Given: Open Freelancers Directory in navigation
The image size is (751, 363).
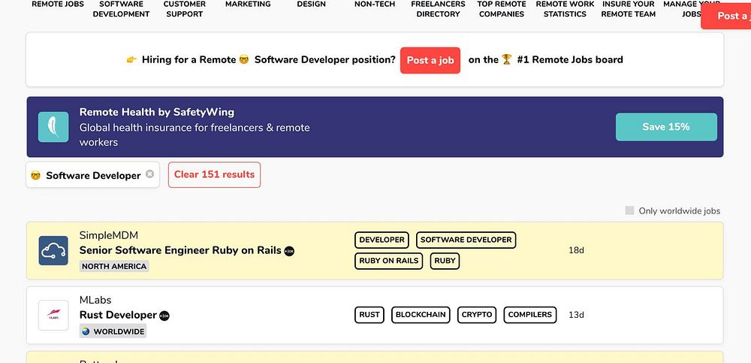Looking at the screenshot, I should (x=439, y=9).
